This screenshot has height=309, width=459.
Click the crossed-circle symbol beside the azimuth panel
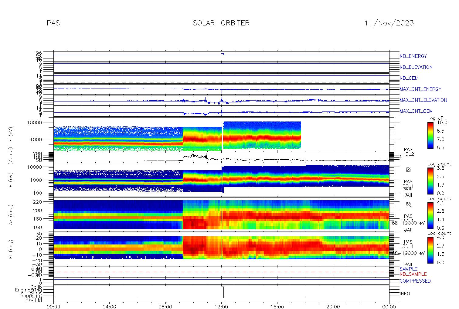408,204
